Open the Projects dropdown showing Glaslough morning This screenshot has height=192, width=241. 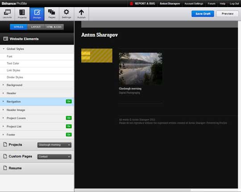click(x=54, y=145)
